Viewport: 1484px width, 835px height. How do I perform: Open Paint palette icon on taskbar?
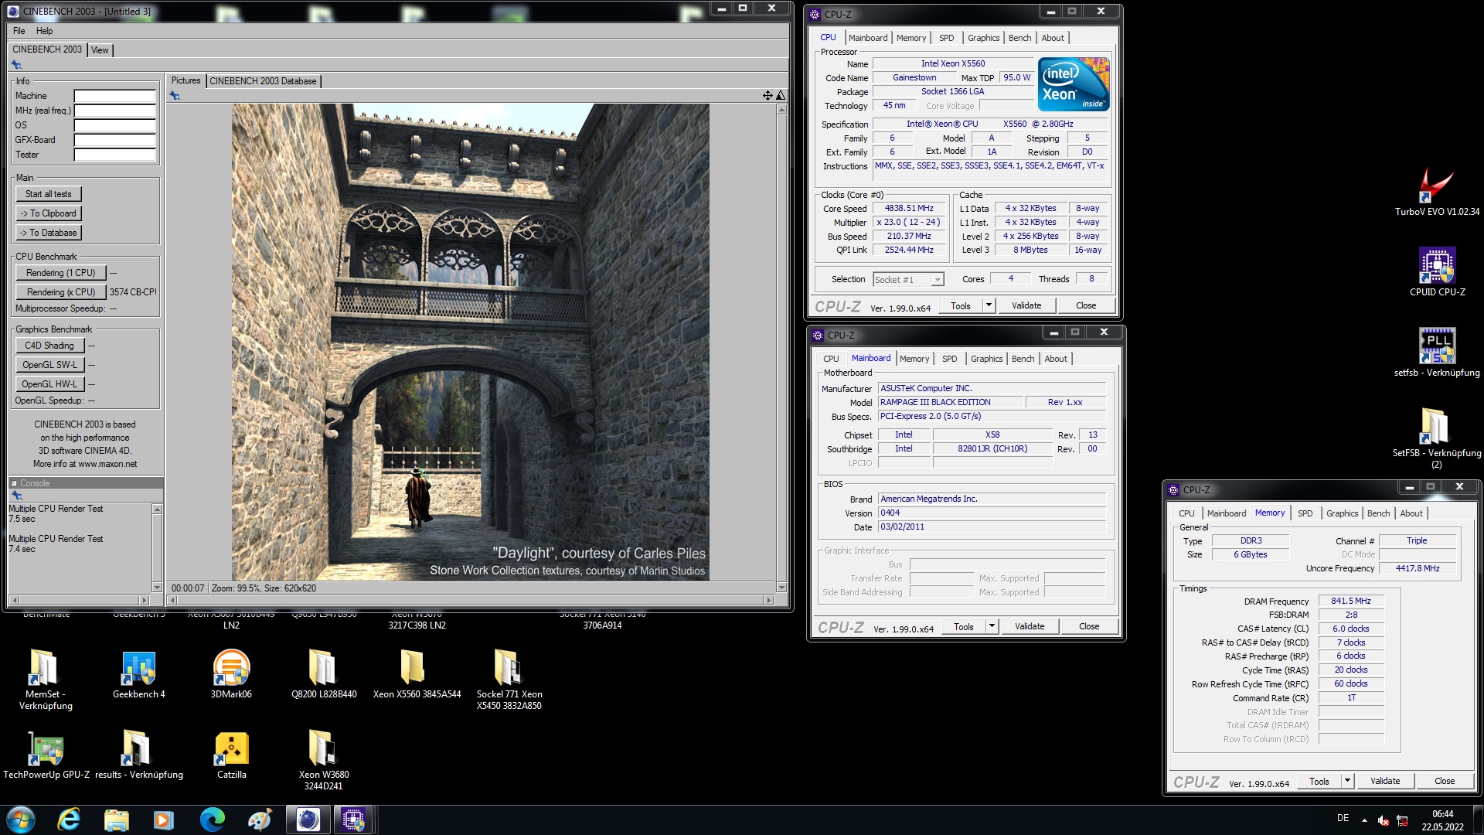(260, 820)
